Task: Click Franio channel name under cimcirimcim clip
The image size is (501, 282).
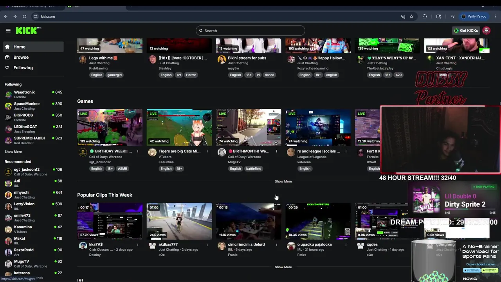Action: pyautogui.click(x=233, y=255)
